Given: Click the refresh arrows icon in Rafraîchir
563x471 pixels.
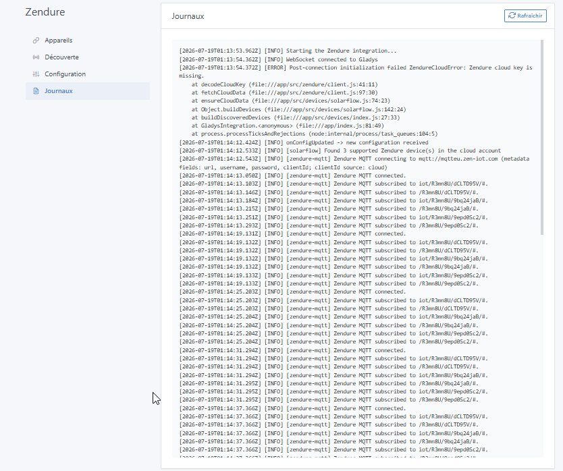Looking at the screenshot, I should click(512, 16).
